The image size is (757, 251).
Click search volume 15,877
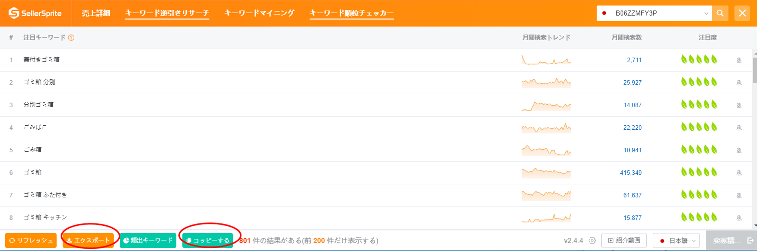pos(633,217)
